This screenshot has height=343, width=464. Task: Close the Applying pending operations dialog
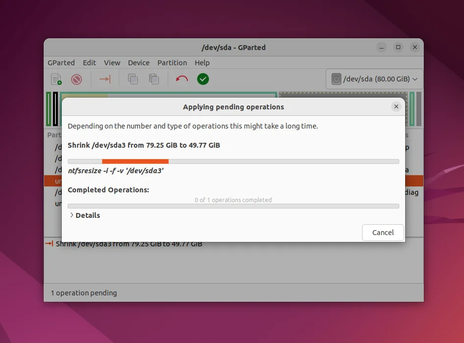[396, 106]
